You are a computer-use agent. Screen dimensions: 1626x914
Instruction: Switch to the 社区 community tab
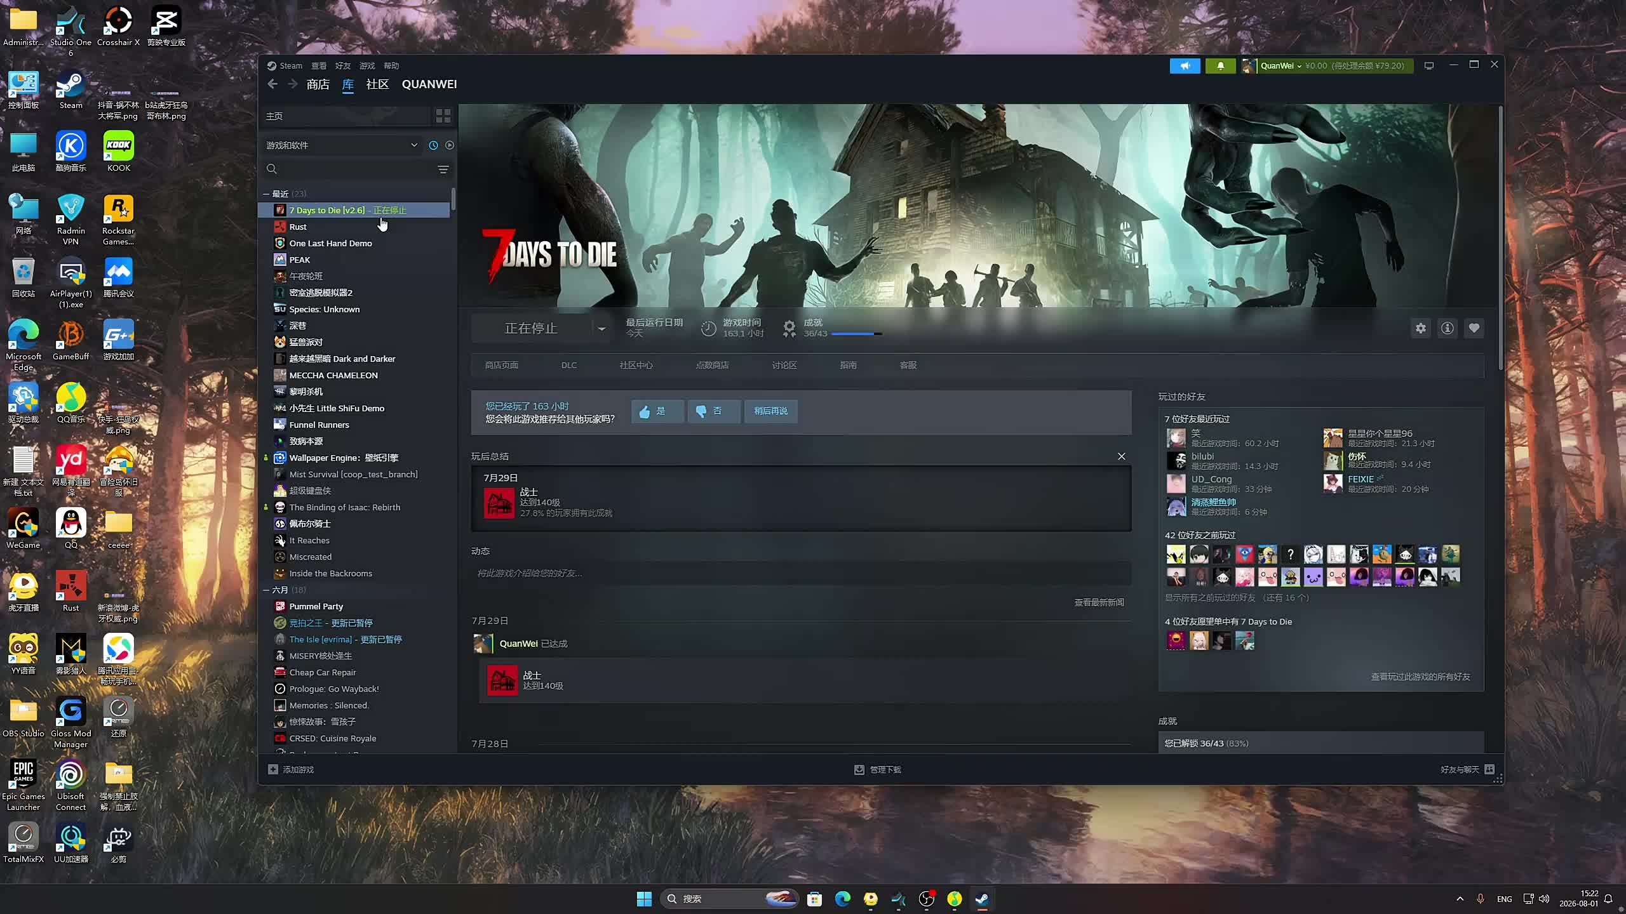[377, 84]
